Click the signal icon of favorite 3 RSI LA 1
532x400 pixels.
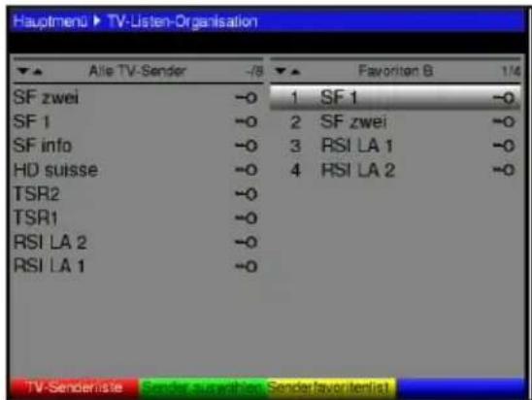pyautogui.click(x=504, y=146)
